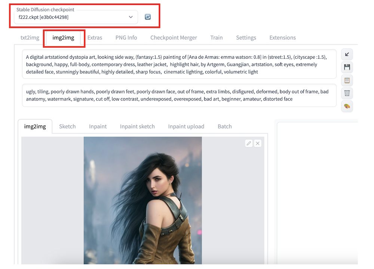Screen dimensions: 374x269
Task: Open the Inpaint upload sub-tab
Action: [x=186, y=126]
